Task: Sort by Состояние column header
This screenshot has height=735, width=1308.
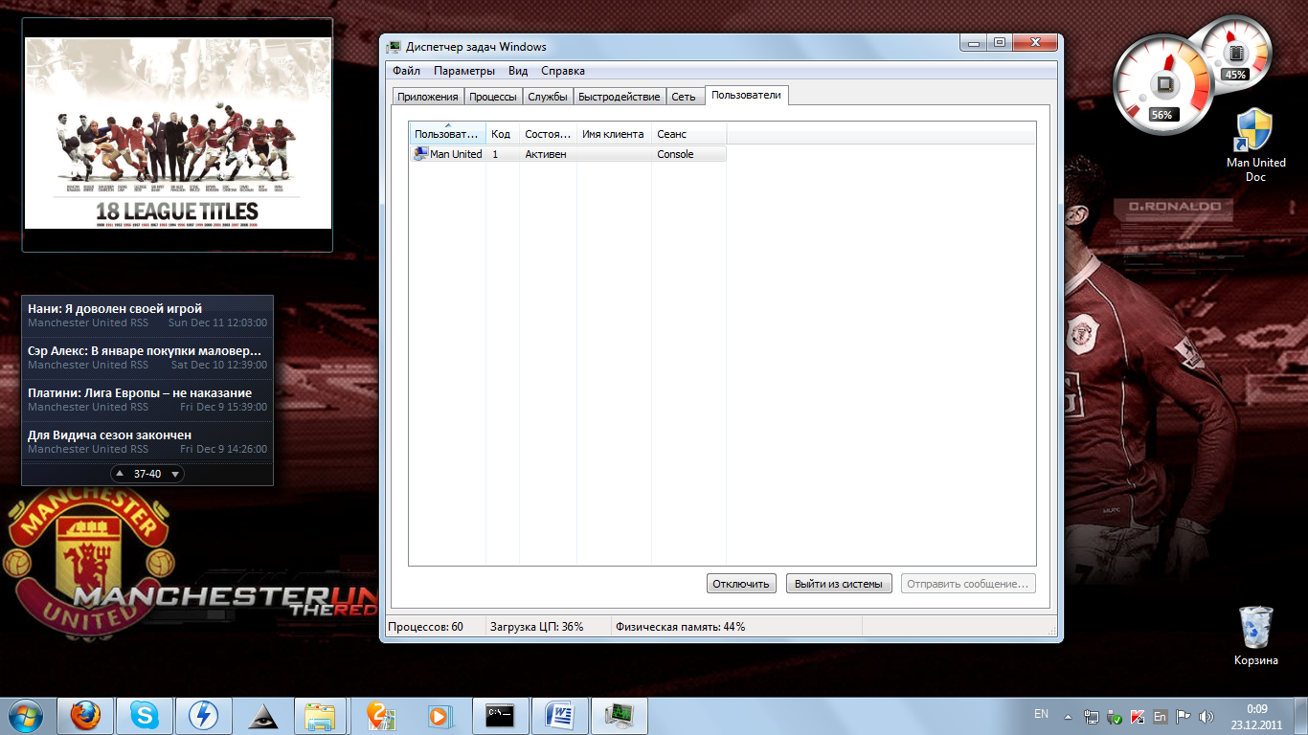Action: (x=549, y=134)
